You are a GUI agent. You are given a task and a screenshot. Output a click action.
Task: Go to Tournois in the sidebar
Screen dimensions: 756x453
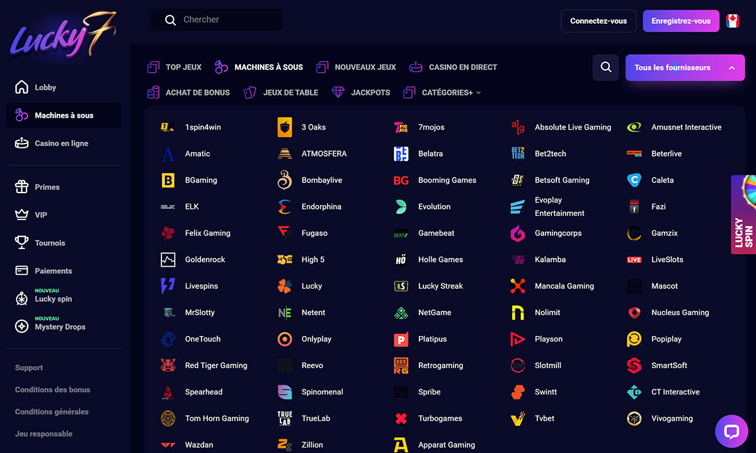[x=50, y=243]
